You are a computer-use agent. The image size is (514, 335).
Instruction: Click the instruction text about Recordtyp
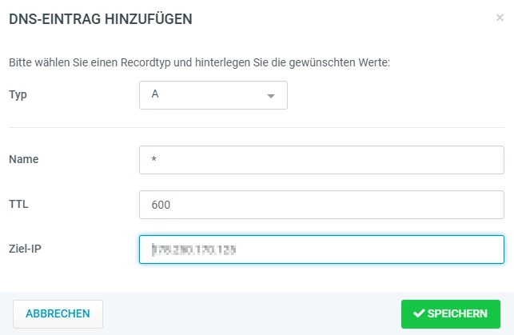tap(199, 62)
